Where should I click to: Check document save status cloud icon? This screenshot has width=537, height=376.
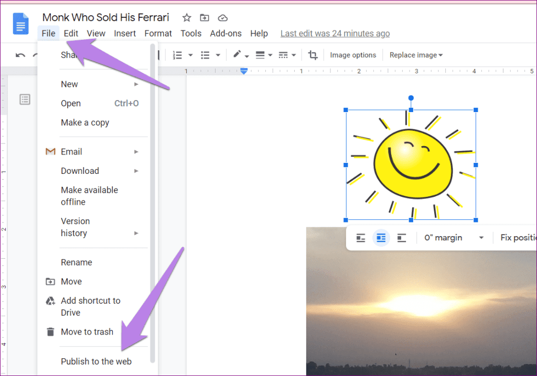click(x=222, y=17)
